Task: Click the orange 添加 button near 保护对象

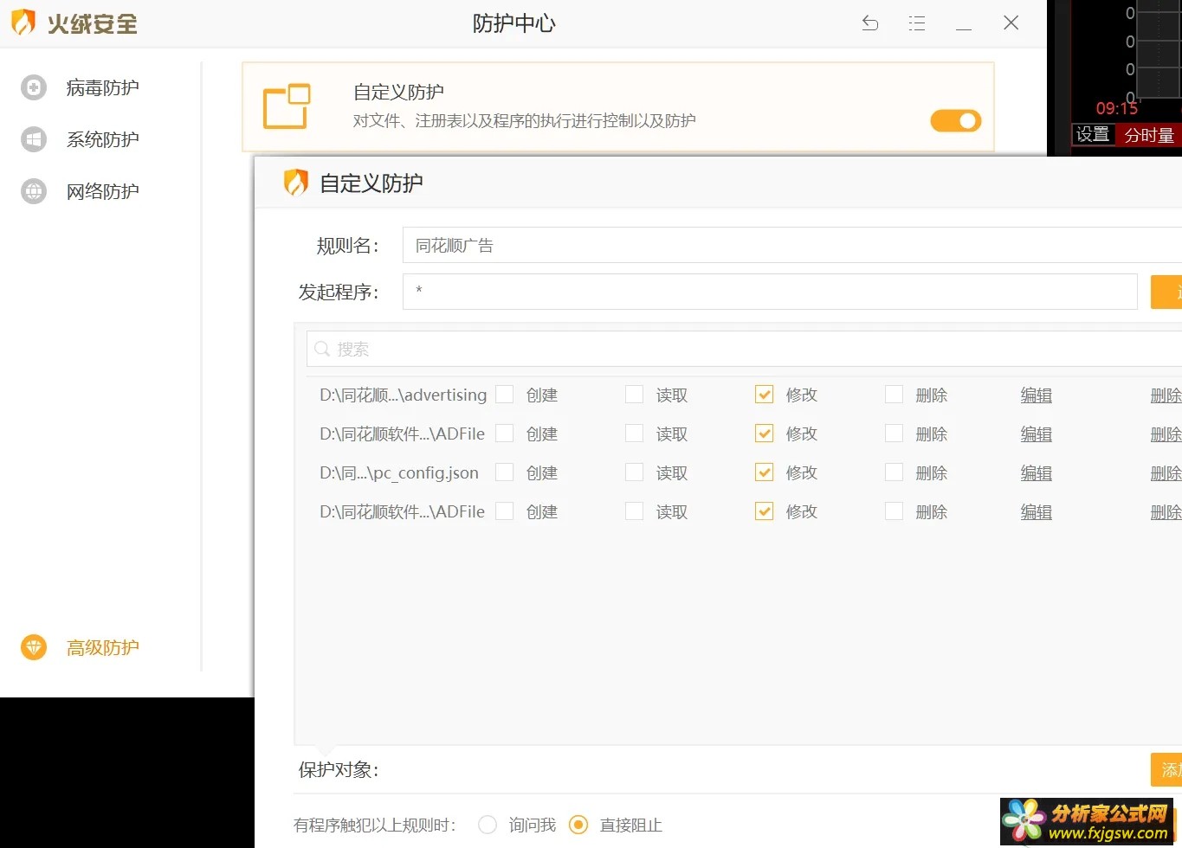Action: tap(1166, 769)
